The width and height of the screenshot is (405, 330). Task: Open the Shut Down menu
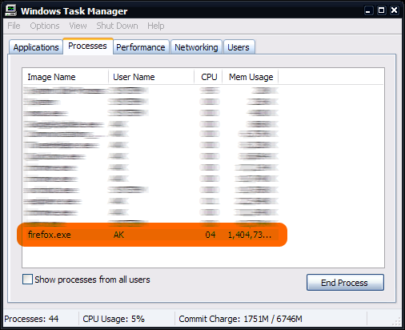pos(117,26)
